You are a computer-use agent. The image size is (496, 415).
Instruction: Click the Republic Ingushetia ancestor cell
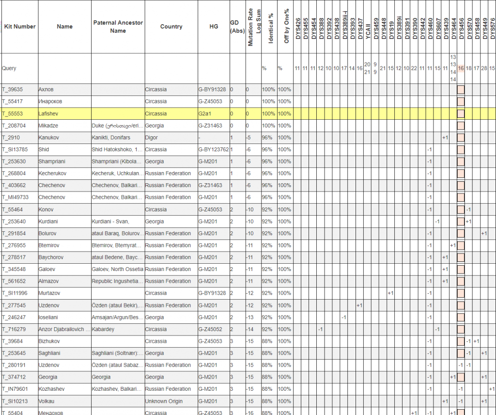pos(118,281)
